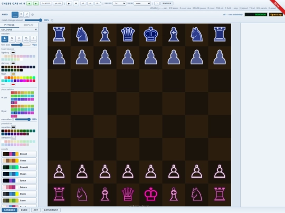Click the question mark help button
The width and height of the screenshot is (285, 213).
(x=157, y=4)
